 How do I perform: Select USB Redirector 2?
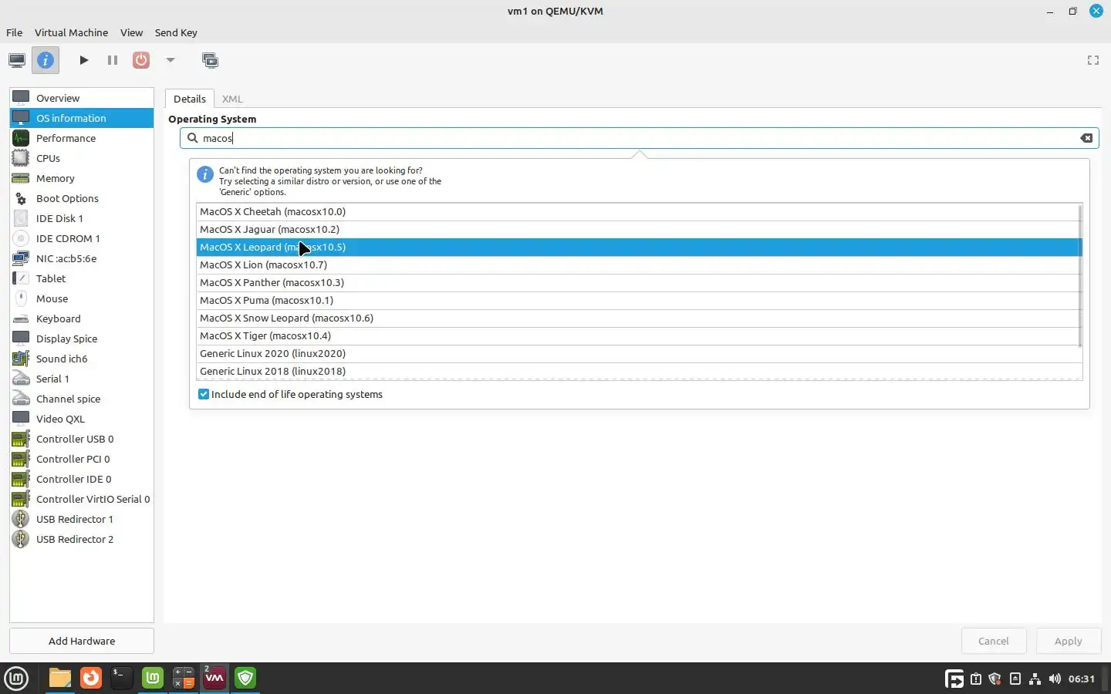coord(82,539)
